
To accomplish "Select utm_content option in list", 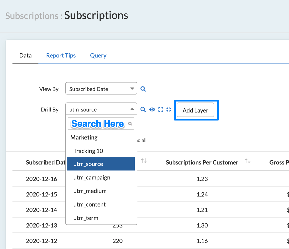I will coord(89,204).
